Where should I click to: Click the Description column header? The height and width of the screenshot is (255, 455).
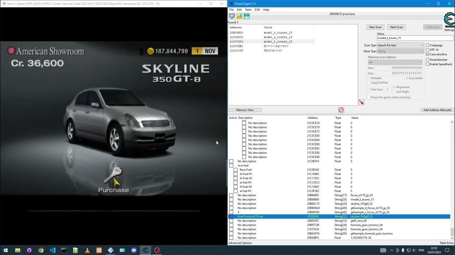click(245, 118)
